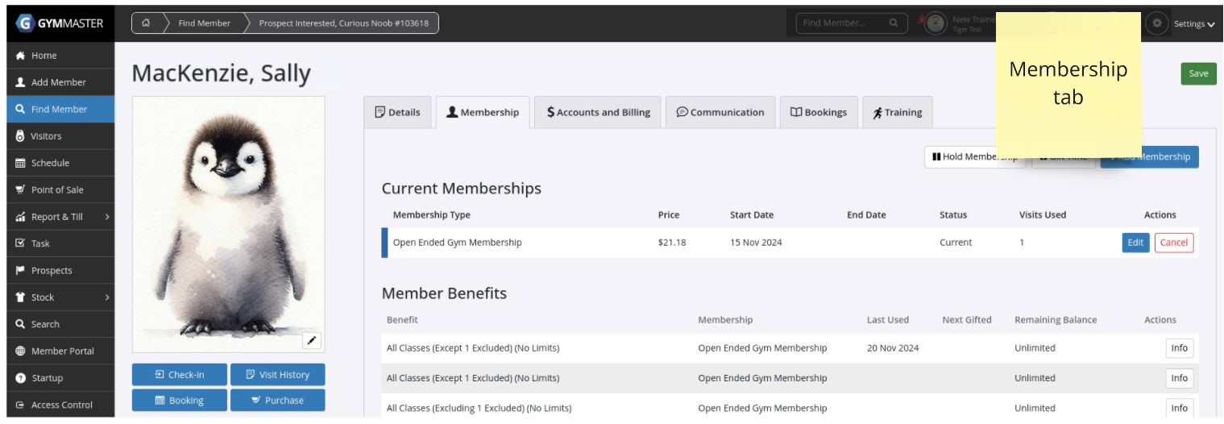Click the search magnifier in Find Member box
The height and width of the screenshot is (424, 1224).
[x=893, y=23]
